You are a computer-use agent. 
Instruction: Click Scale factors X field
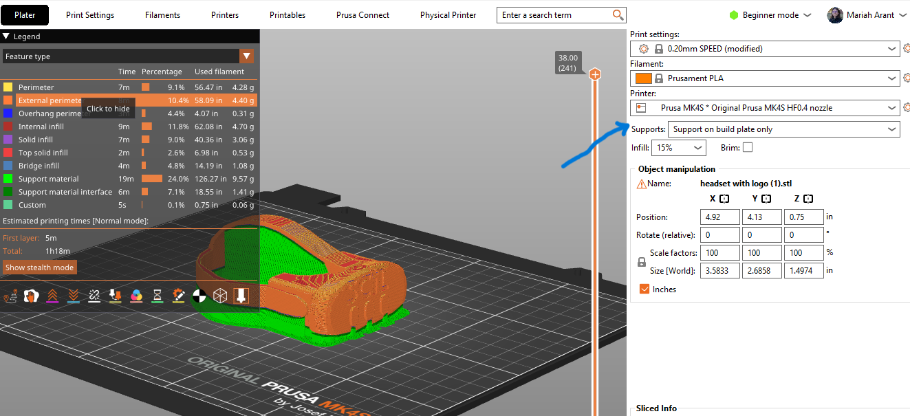pos(719,253)
